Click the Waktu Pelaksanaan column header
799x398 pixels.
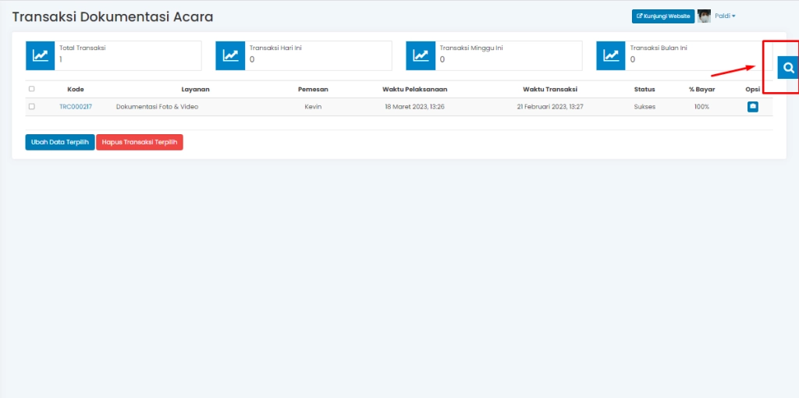coord(414,89)
